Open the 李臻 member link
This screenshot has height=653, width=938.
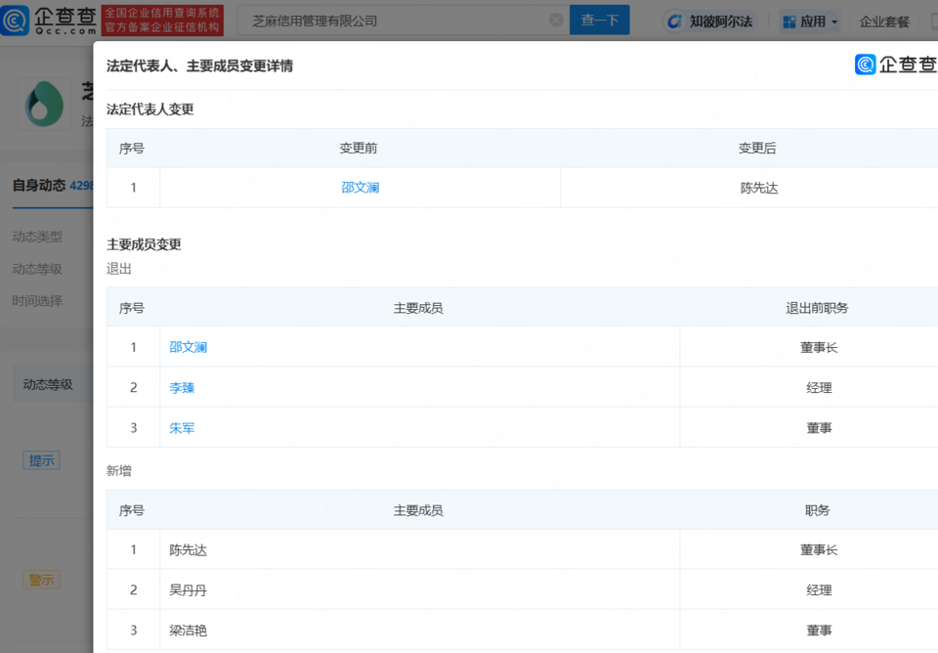click(x=182, y=387)
